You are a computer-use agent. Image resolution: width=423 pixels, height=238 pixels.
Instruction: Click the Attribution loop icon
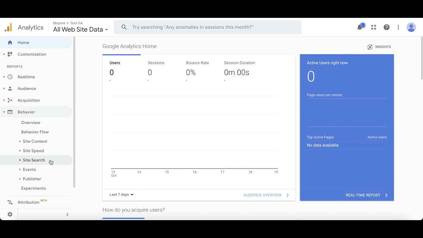10,202
